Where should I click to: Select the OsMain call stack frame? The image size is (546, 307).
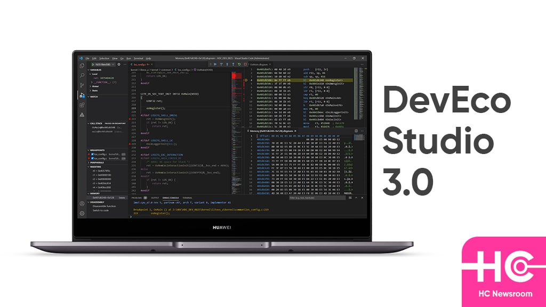pyautogui.click(x=107, y=127)
